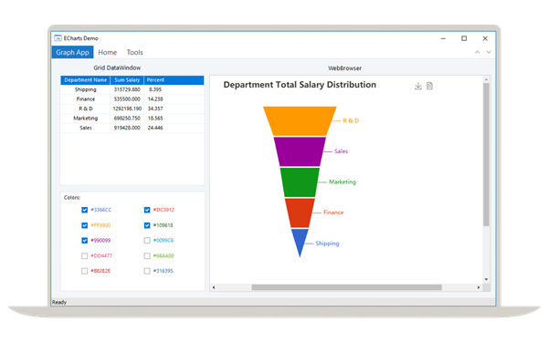Click horizontal scrollbar left arrow
Viewport: 548px width, 342px height.
click(x=214, y=287)
